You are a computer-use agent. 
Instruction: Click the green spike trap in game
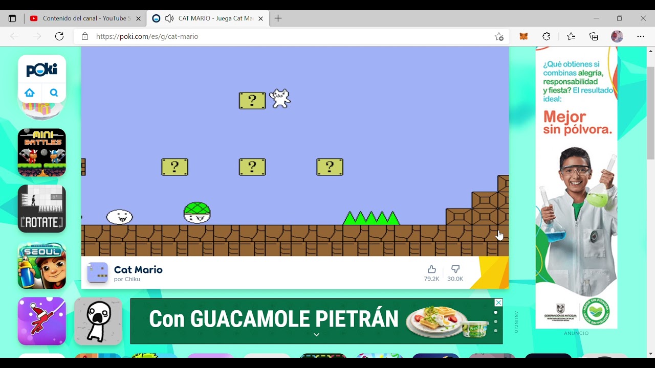coord(372,218)
